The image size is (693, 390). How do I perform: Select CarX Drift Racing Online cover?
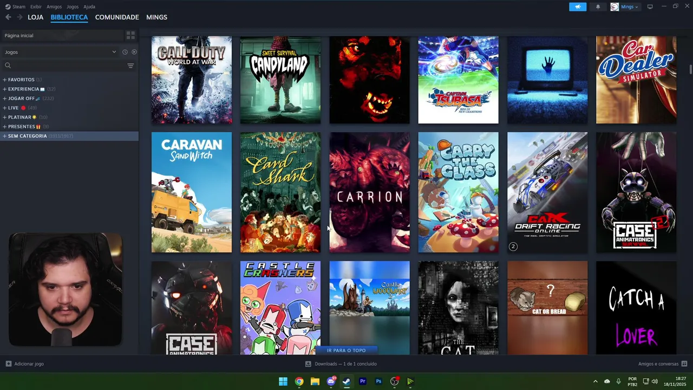point(547,192)
